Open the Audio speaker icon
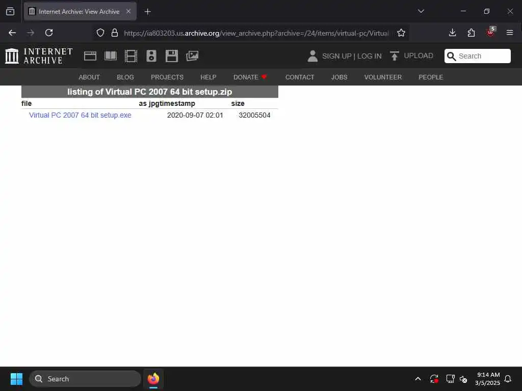Screen dimensions: 522x391 pos(151,56)
